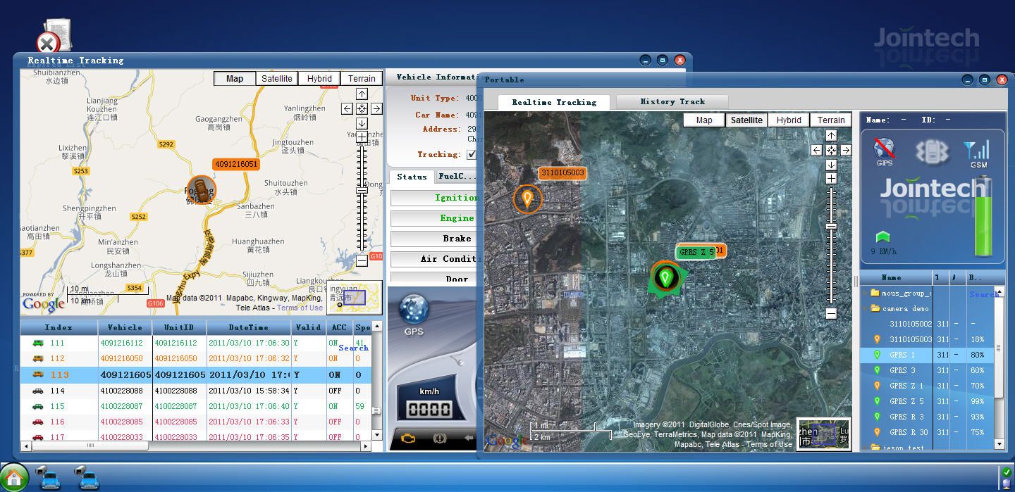This screenshot has width=1015, height=492.
Task: Pan down on the Portable satellite map
Action: tap(831, 165)
